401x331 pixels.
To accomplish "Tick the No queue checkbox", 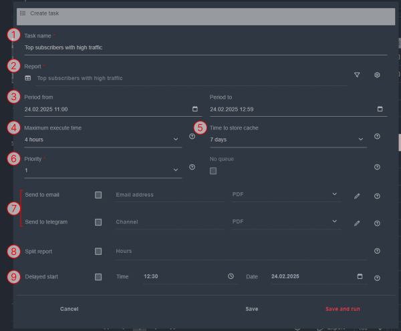I will [213, 171].
